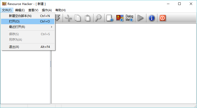Click the partially hidden bookmark-shaped toolbar icon
197x108 pixels.
(x=58, y=18)
